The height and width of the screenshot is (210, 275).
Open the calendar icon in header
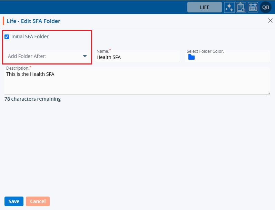[253, 7]
